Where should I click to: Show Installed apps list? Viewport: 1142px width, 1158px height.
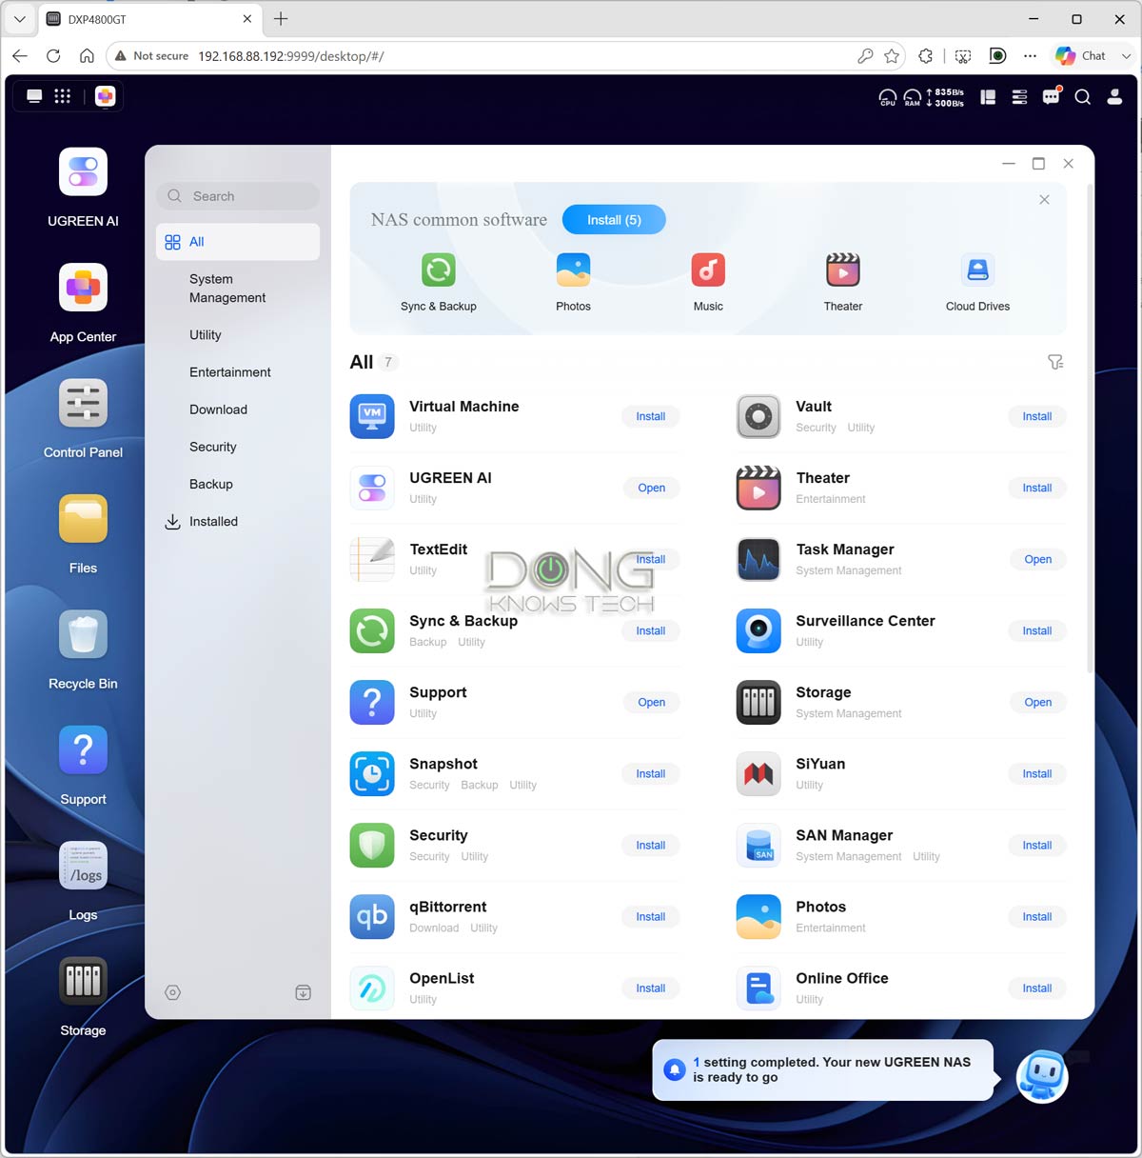pos(238,521)
